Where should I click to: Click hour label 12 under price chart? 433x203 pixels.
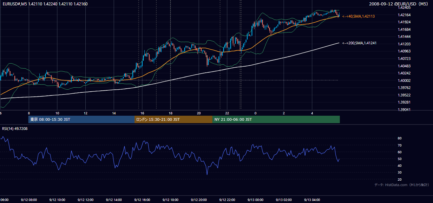(x=85, y=113)
